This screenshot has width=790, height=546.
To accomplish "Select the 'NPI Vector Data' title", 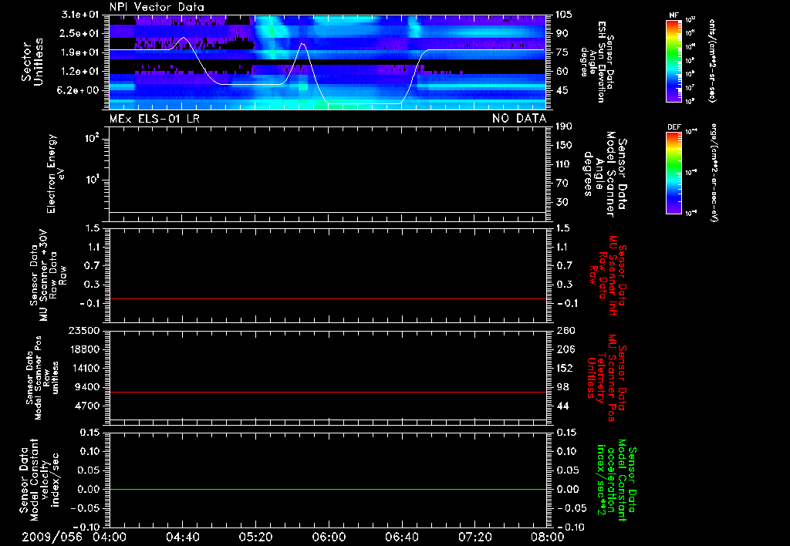I will [157, 7].
